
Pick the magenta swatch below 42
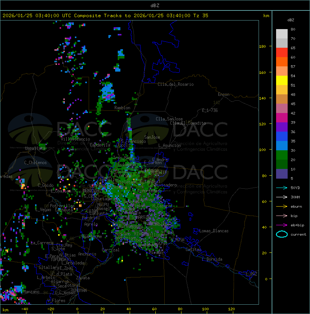point(282,117)
